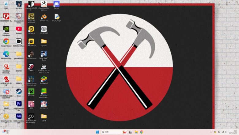Open the weather widget on the taskbar
Screen dimensions: 239x135
(x=6, y=132)
